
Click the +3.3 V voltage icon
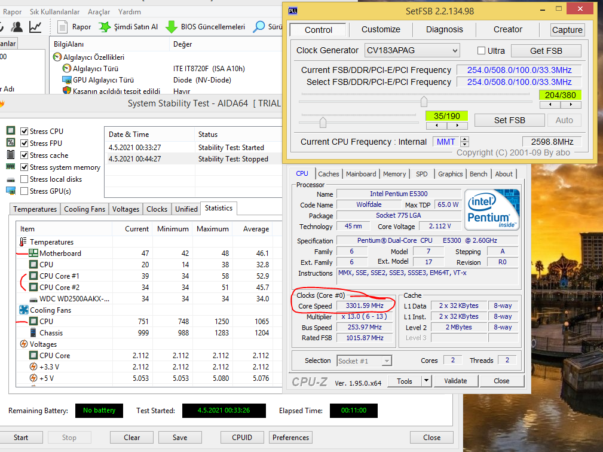(33, 367)
